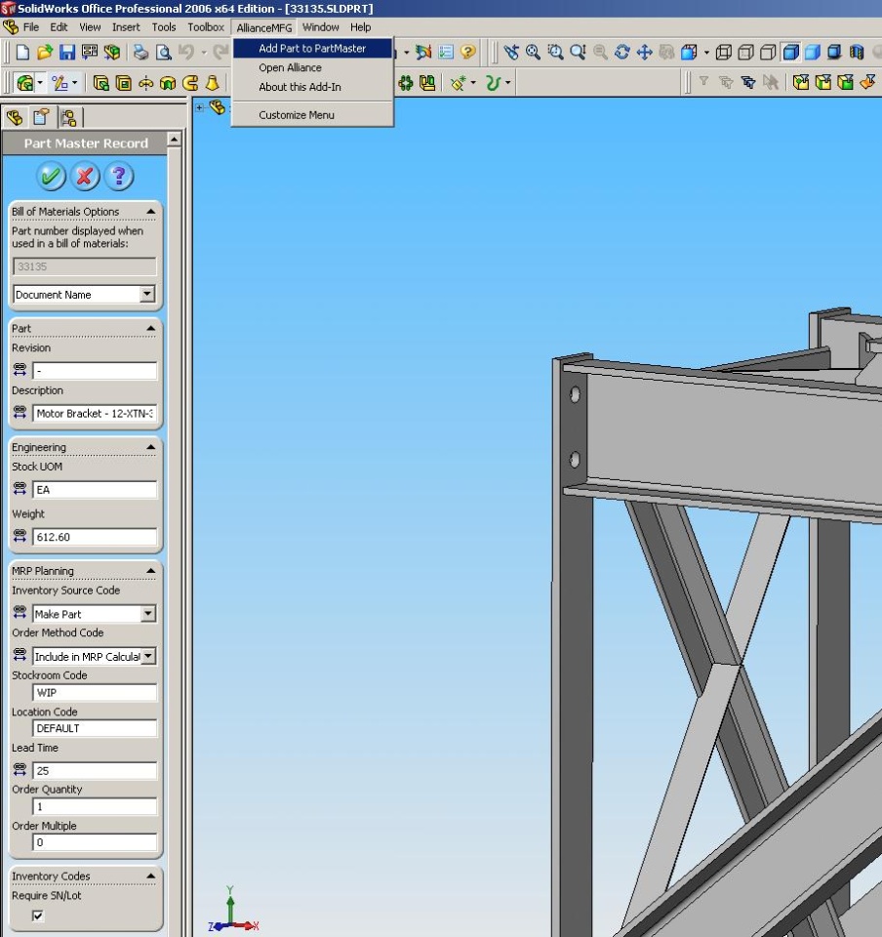Open the Toolbox menu
This screenshot has height=937, width=882.
point(206,27)
